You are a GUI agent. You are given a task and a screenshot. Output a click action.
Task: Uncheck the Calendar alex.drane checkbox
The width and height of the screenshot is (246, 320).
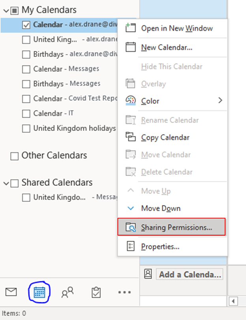pyautogui.click(x=26, y=25)
